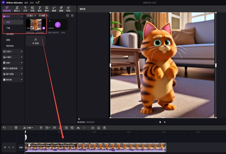This screenshot has width=226, height=154.
Task: Toggle the eye visibility icon on video track
Action: [x=9, y=147]
